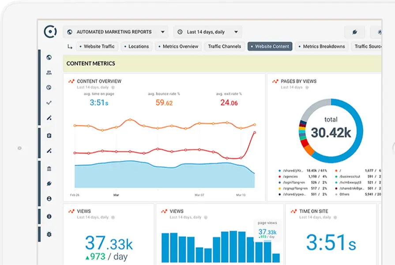Switch to the Website Traffic tab
Viewport: 395px width, 265px height.
[x=97, y=47]
